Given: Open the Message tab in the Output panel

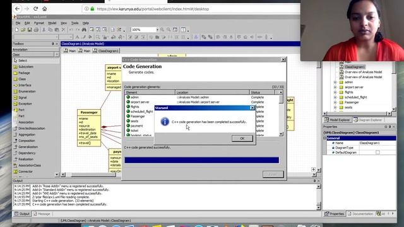Looking at the screenshot, I should coord(42,214).
